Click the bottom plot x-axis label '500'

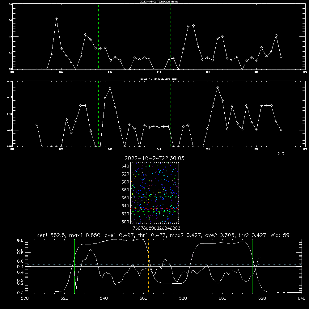(x=25, y=298)
